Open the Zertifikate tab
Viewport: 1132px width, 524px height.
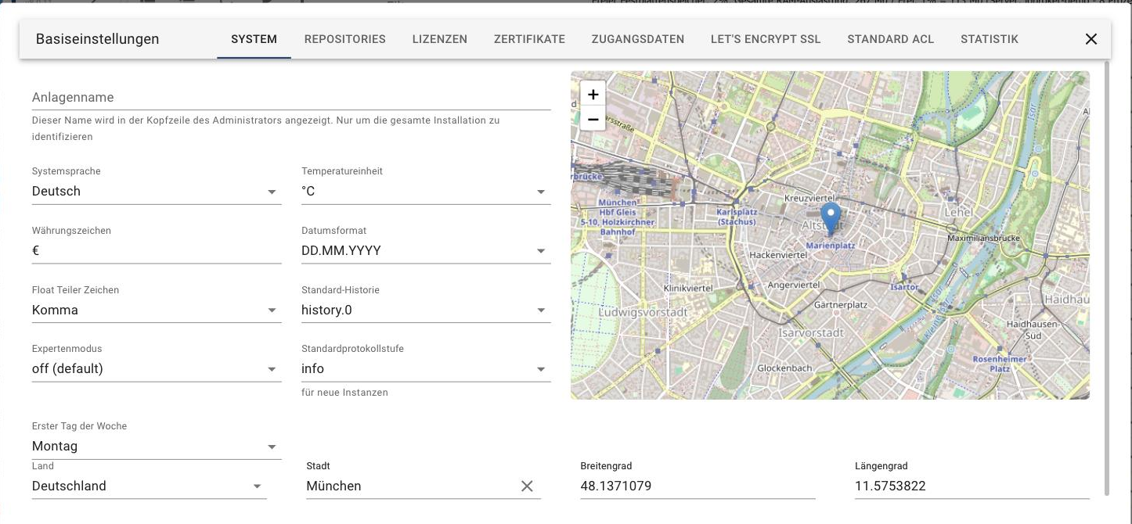[529, 39]
